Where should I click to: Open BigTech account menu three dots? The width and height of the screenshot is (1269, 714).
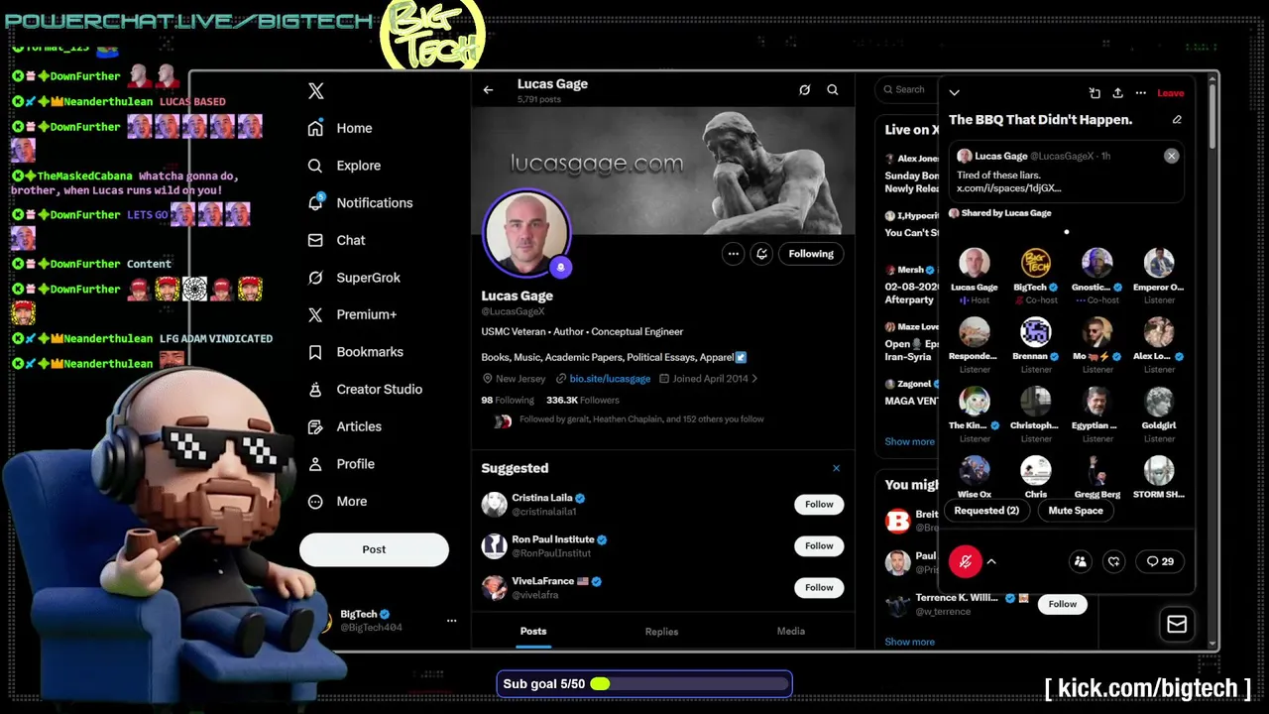click(x=451, y=621)
